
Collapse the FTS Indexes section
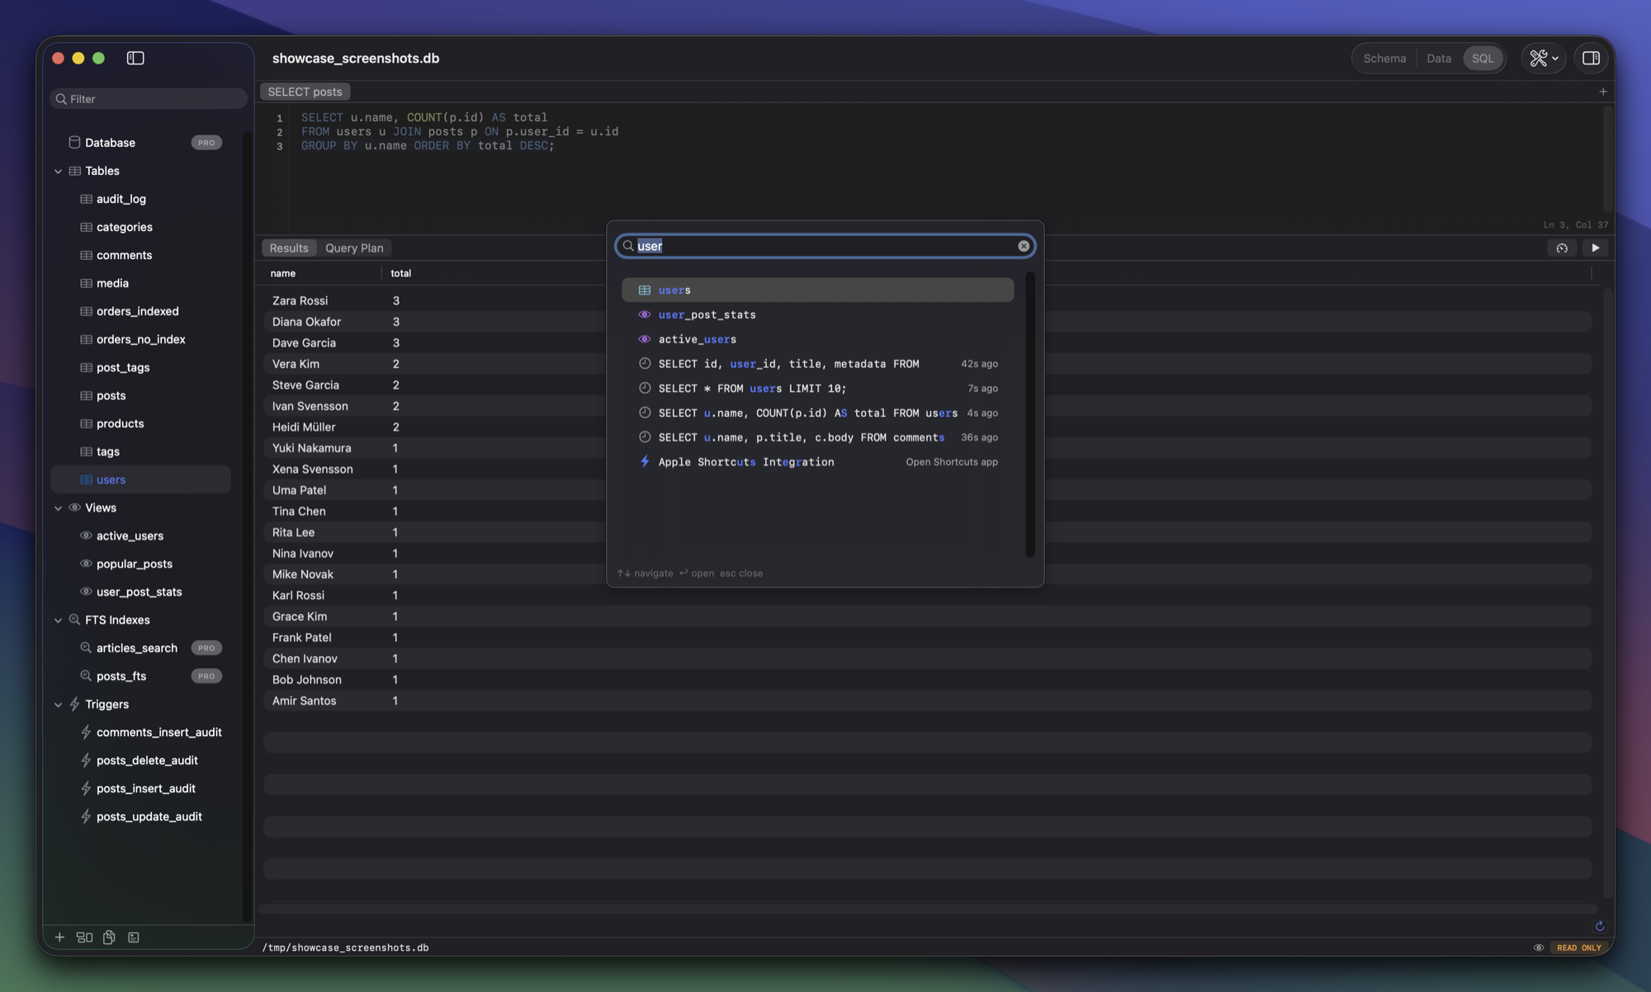(58, 620)
